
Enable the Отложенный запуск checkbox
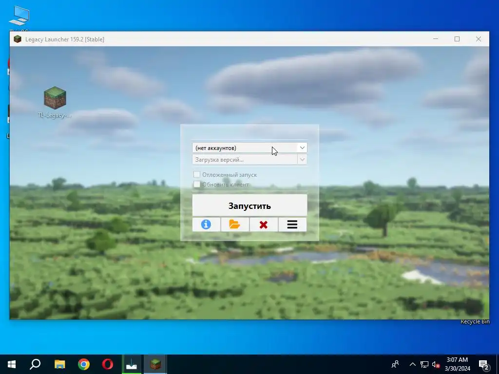point(197,175)
